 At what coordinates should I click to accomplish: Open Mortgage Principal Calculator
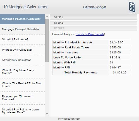pyautogui.click(x=22, y=29)
